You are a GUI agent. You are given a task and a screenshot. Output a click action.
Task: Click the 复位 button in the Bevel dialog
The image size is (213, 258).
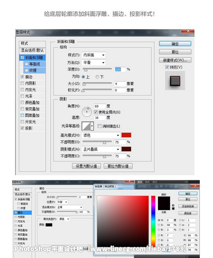coord(175,52)
